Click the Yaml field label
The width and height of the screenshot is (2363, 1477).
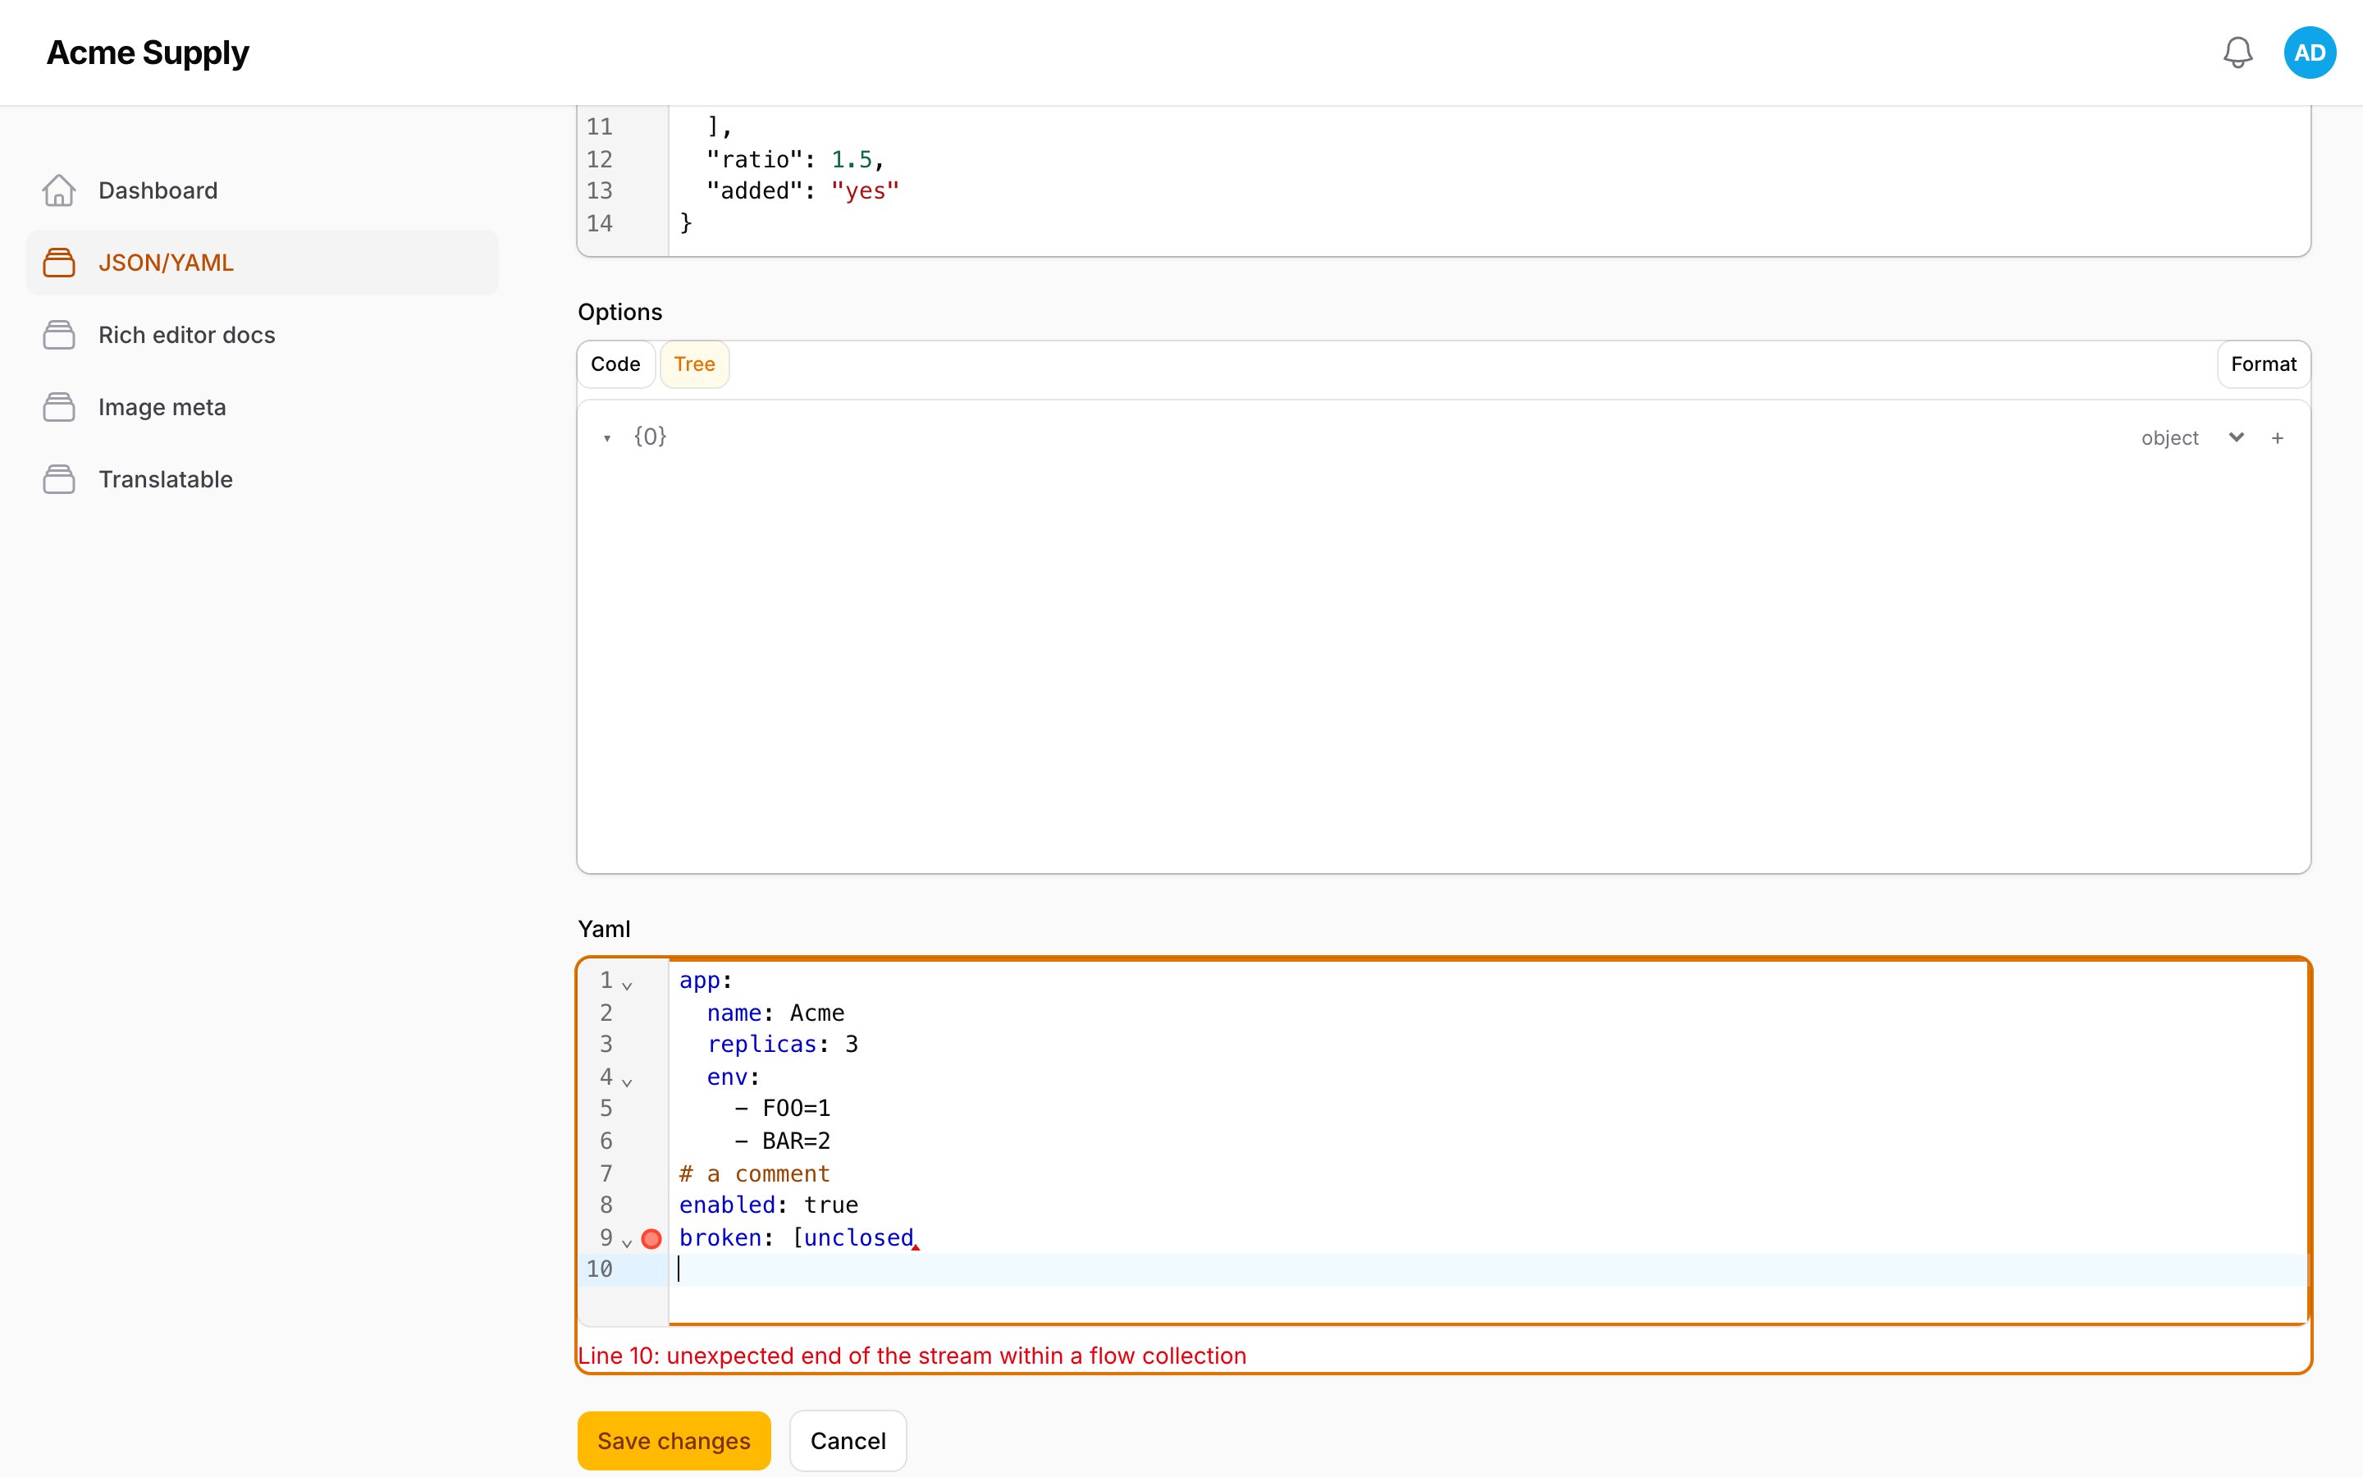(x=605, y=929)
